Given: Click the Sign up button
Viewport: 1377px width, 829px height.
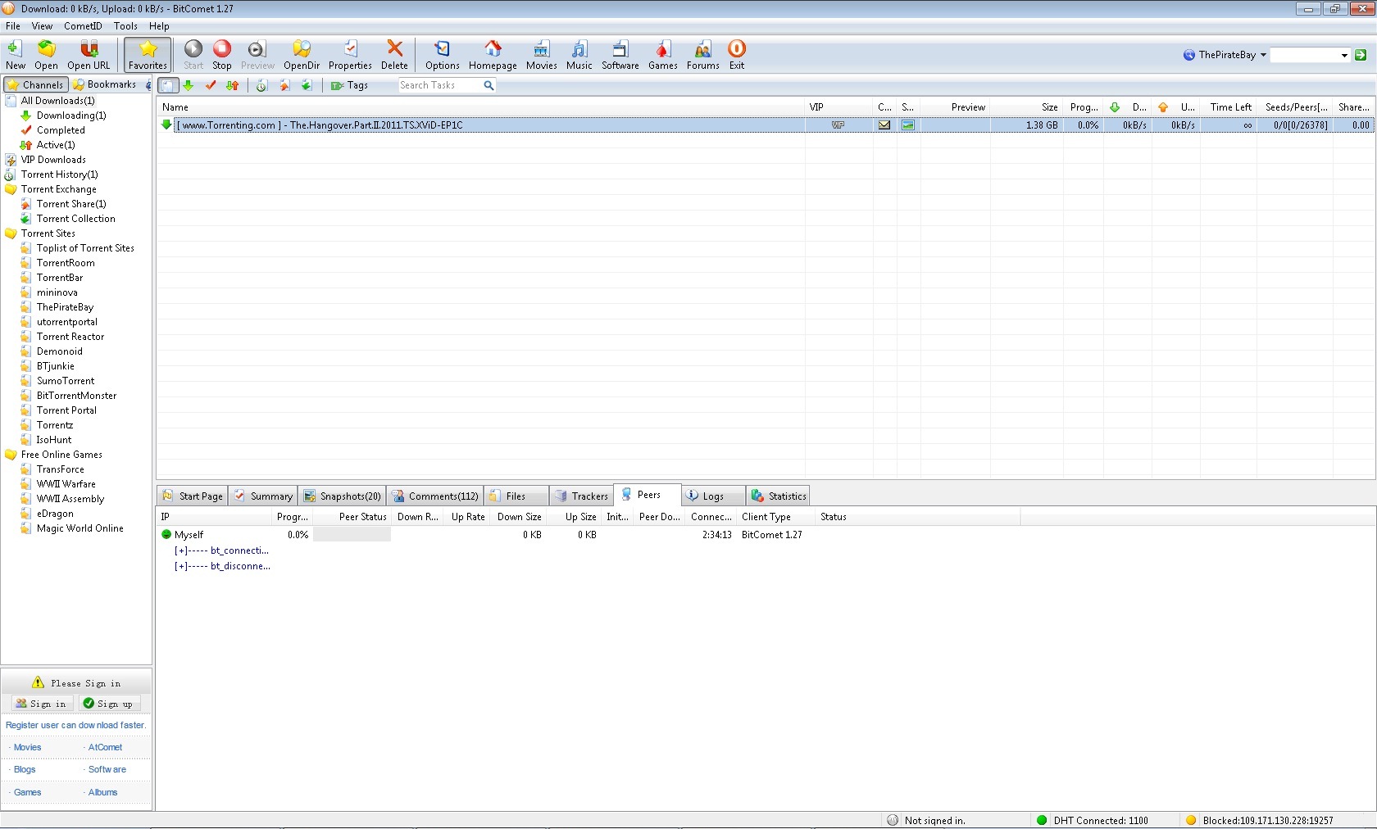Looking at the screenshot, I should [109, 704].
